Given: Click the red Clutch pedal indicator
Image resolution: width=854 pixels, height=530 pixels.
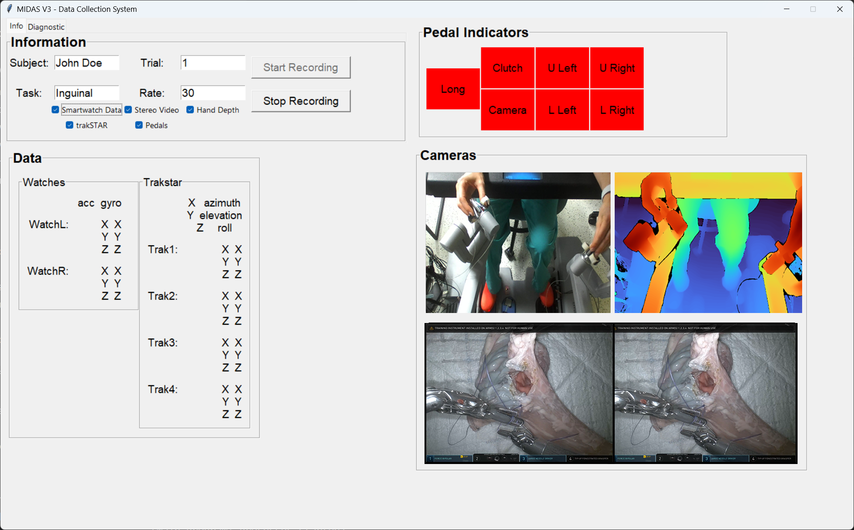Looking at the screenshot, I should coord(507,68).
